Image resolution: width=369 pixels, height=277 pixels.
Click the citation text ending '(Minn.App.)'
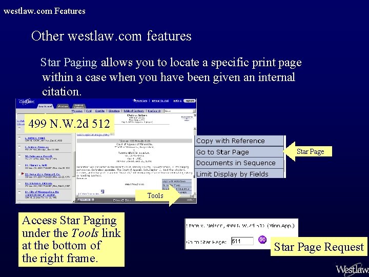click(240, 226)
